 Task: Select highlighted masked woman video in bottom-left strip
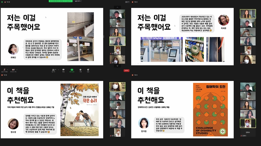117,87
